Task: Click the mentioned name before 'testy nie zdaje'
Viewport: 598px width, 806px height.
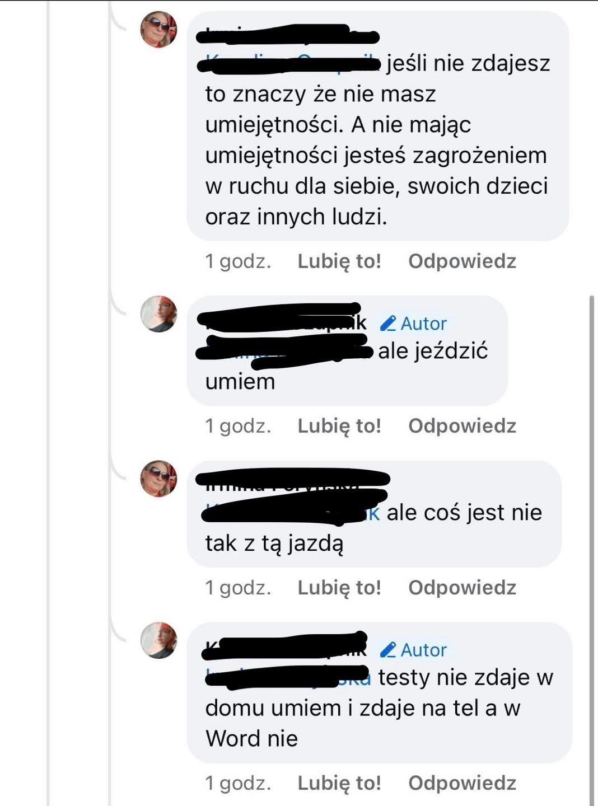Action: [x=288, y=677]
